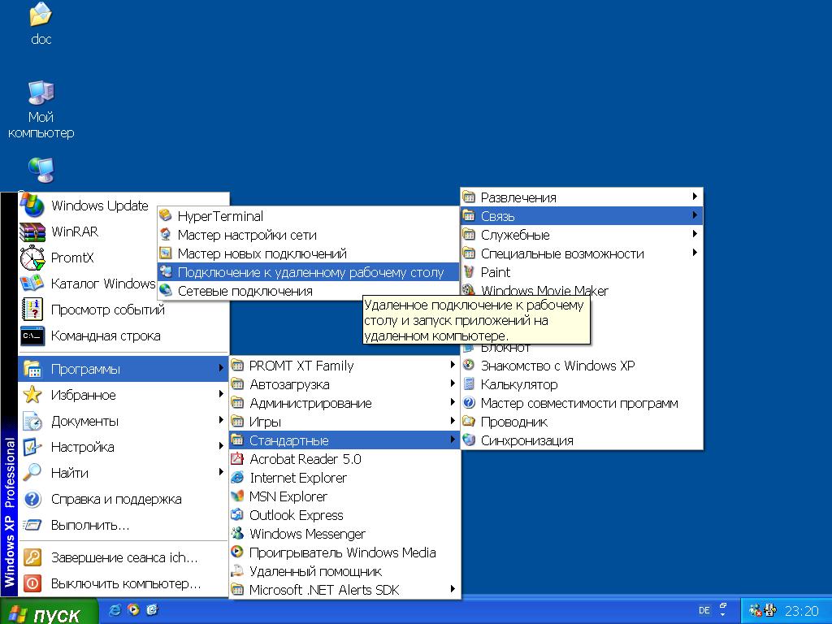
Task: Click the Windows Messenger people icon
Action: pos(237,533)
